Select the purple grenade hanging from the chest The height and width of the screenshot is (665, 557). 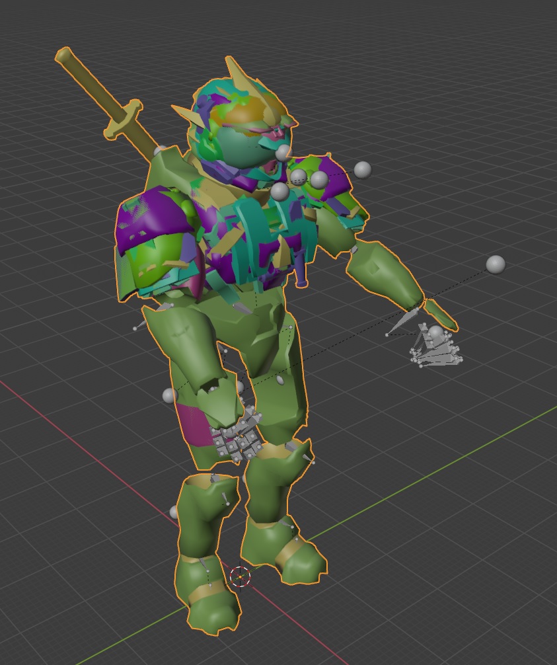tap(300, 268)
